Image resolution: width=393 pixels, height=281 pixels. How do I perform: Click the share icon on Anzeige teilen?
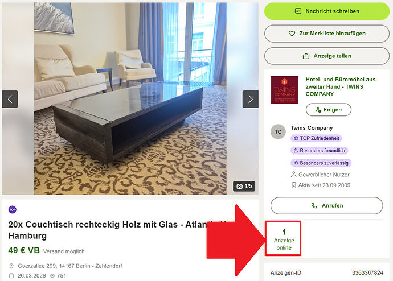(306, 56)
